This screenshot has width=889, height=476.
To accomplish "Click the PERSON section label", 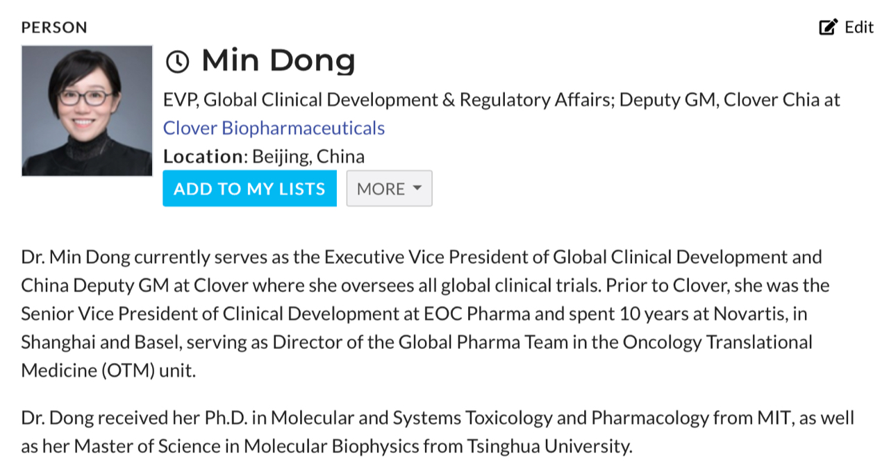I will click(54, 28).
